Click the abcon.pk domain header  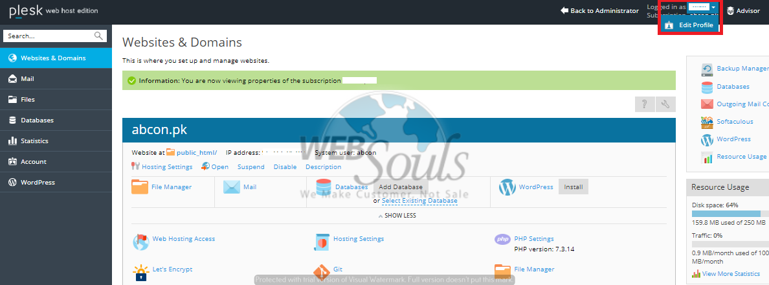pos(399,130)
